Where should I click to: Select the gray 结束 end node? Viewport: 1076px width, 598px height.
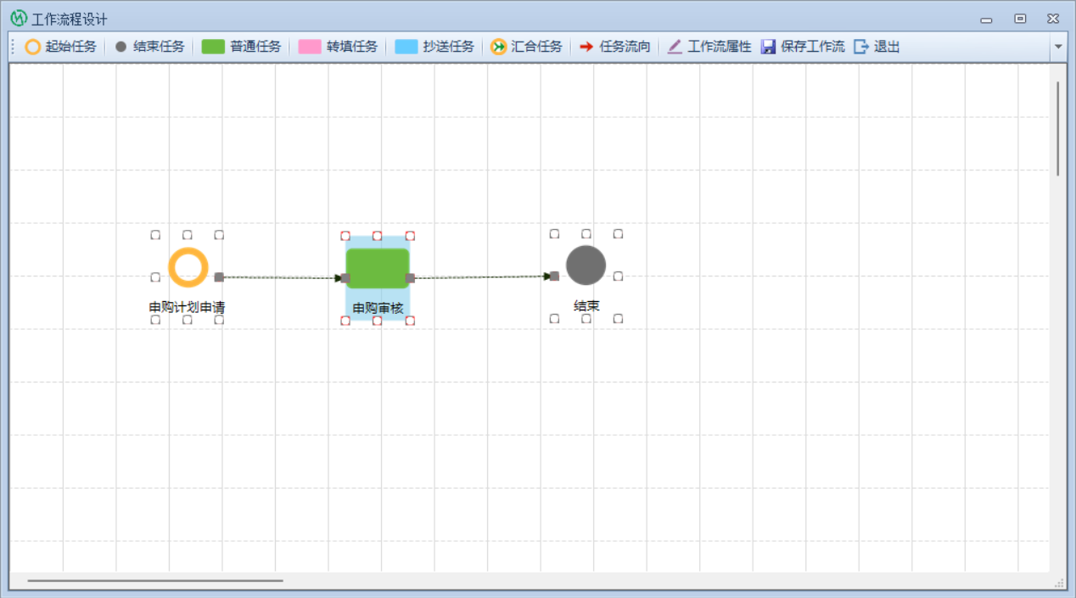pos(586,265)
